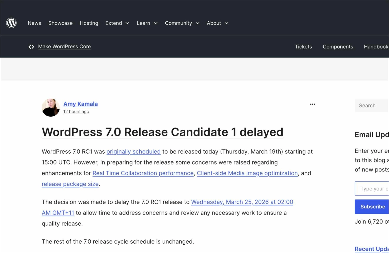389x253 pixels.
Task: Click the Extend menu label
Action: [114, 23]
